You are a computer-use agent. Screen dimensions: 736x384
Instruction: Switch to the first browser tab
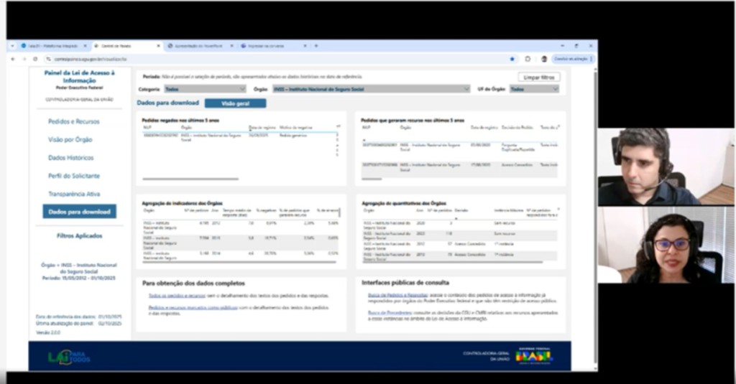(x=52, y=46)
